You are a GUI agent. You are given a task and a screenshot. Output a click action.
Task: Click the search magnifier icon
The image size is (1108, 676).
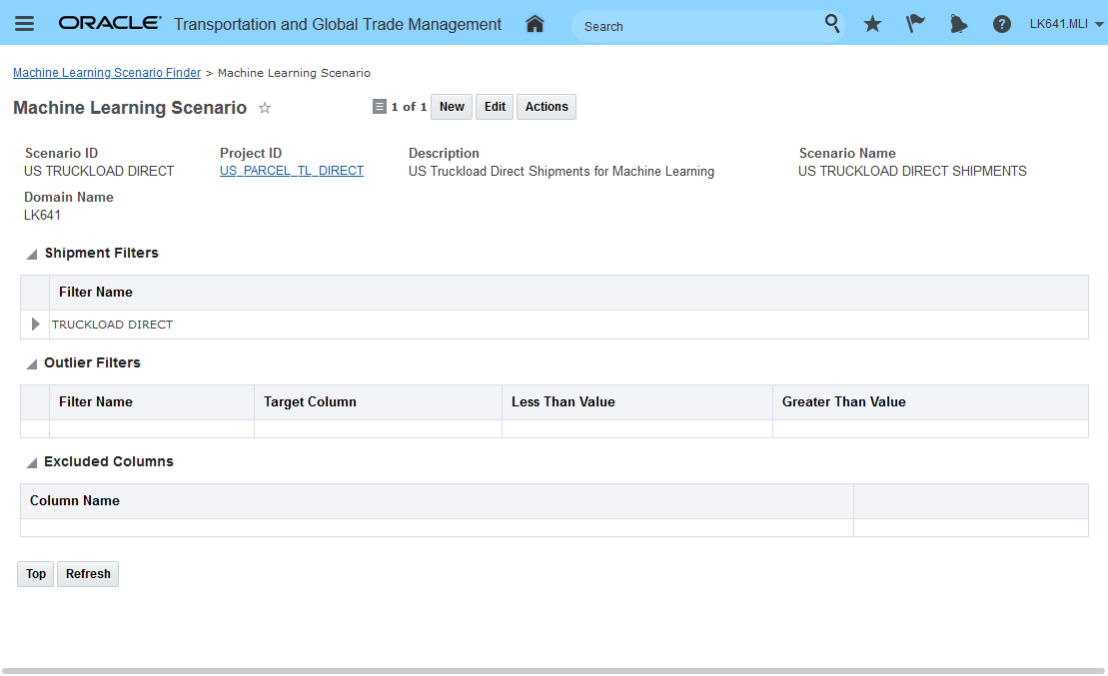[x=832, y=24]
